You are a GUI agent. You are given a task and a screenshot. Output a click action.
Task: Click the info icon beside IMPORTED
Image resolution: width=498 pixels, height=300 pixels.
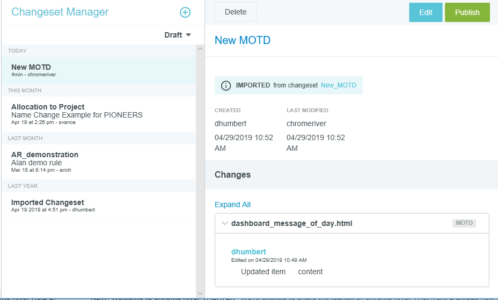tap(226, 85)
